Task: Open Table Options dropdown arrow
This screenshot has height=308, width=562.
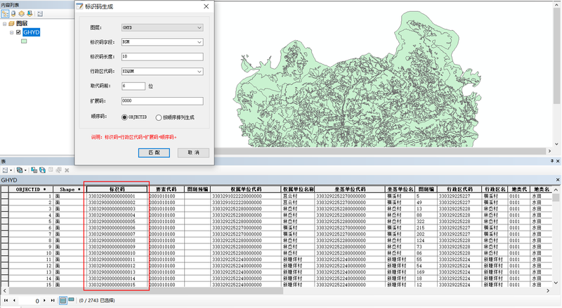Action: [11, 170]
